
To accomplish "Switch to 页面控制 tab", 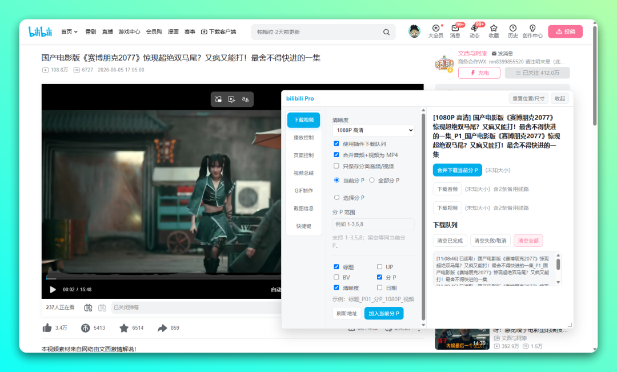I will 303,155.
